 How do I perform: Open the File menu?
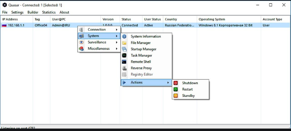click(5, 12)
